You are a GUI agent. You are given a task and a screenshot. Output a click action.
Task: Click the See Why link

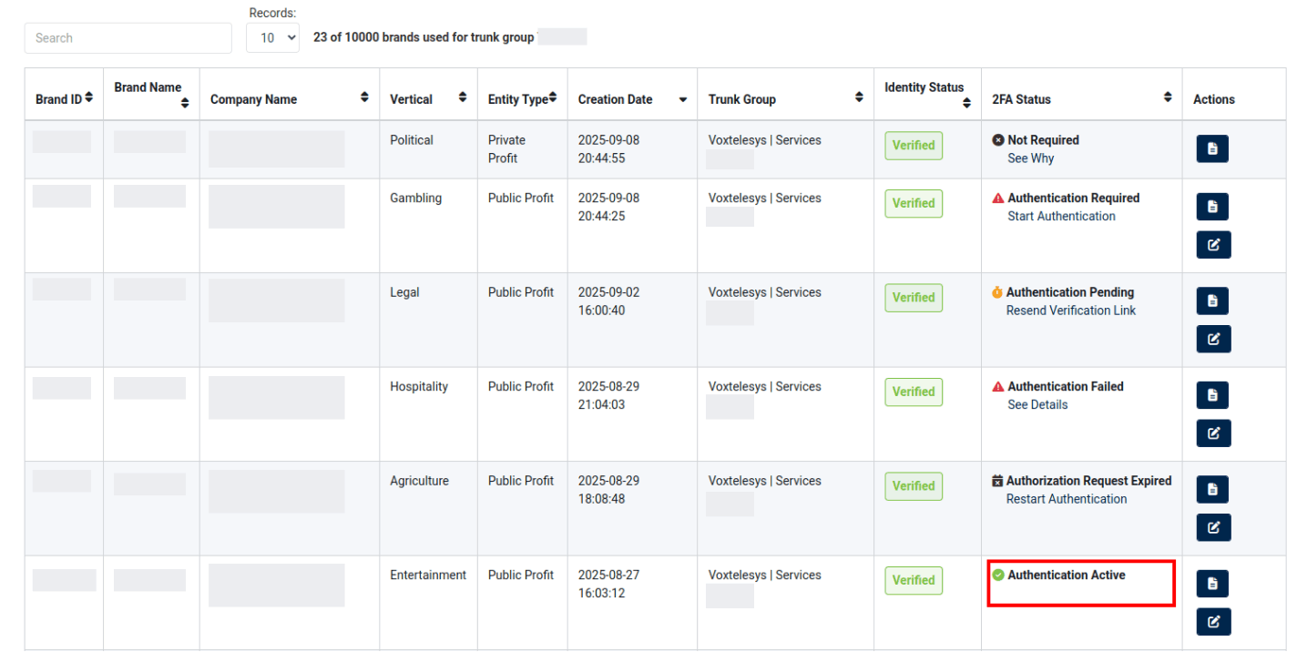(x=1030, y=158)
